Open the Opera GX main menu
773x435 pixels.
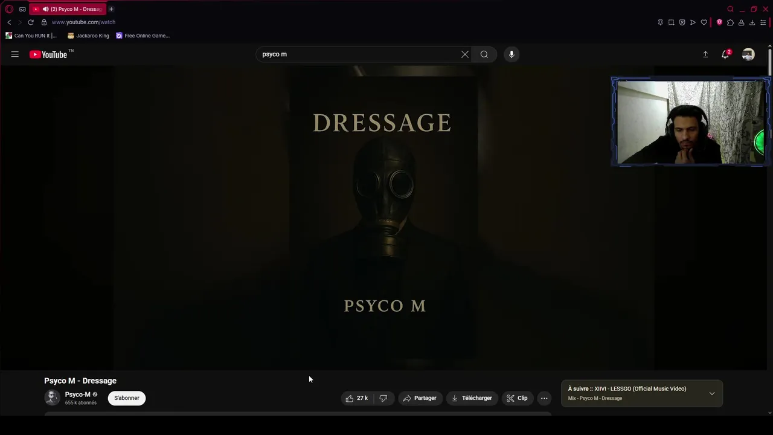[9, 9]
